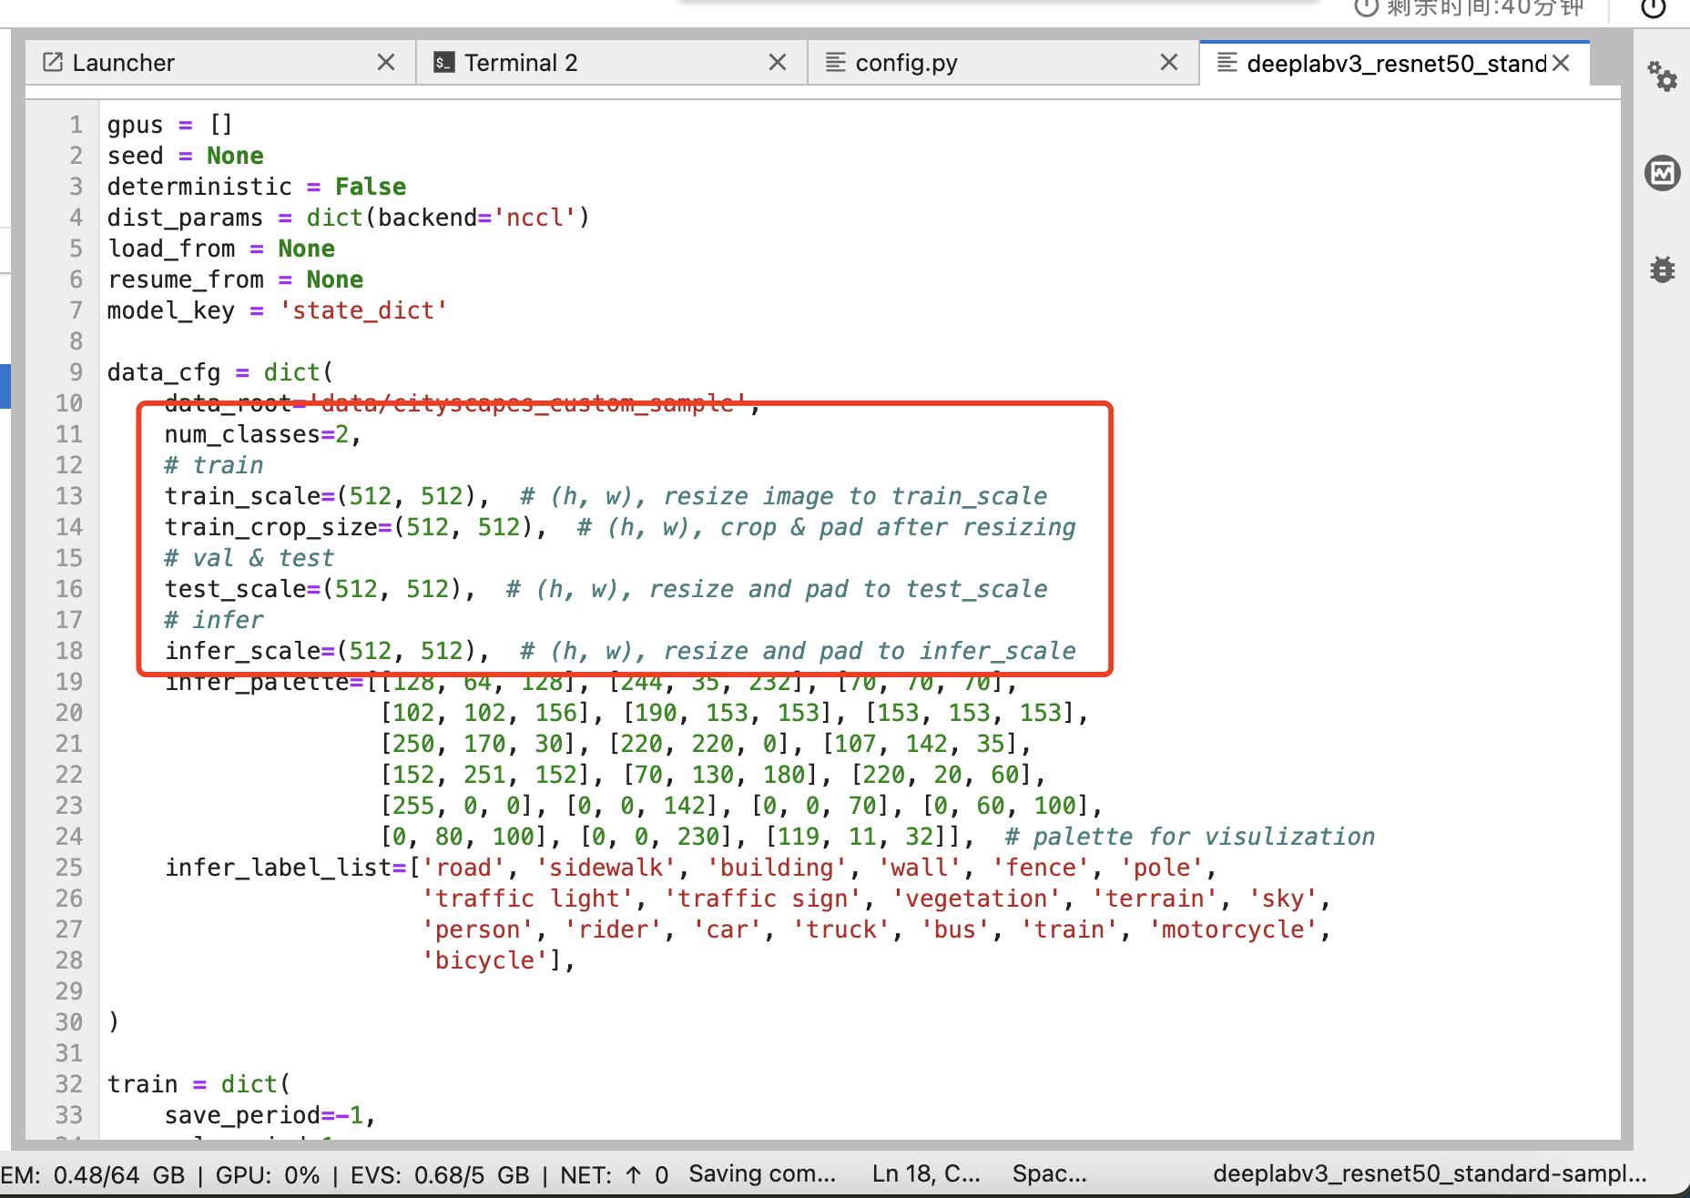Viewport: 1690px width, 1198px height.
Task: Click line number 9 in gutter
Action: (x=76, y=372)
